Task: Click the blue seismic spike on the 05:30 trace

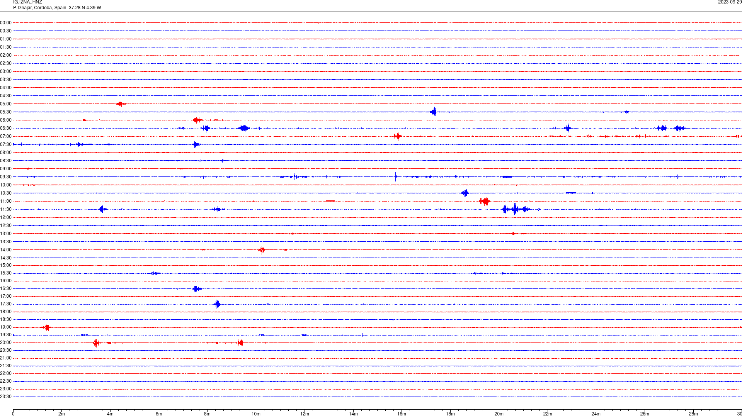Action: pyautogui.click(x=434, y=112)
